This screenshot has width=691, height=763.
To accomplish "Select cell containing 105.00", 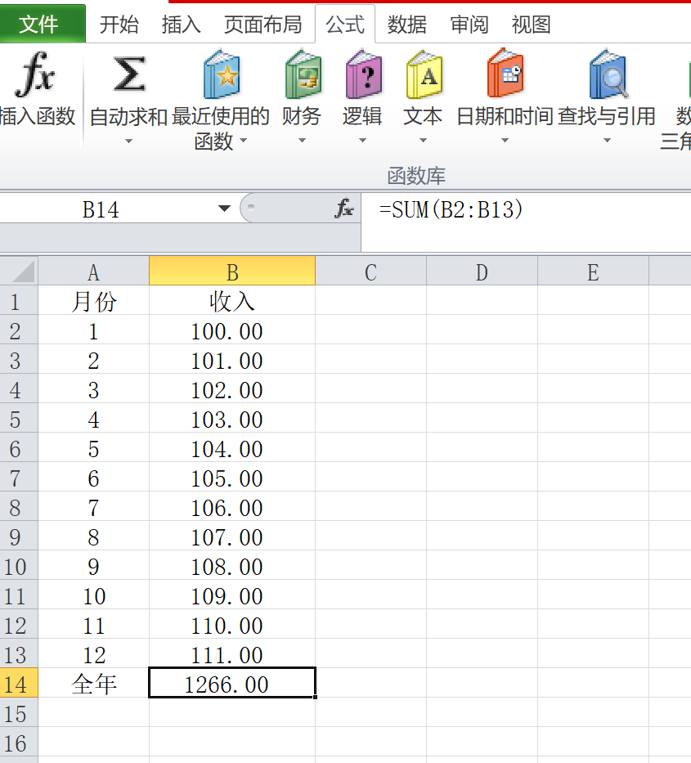I will pos(232,477).
